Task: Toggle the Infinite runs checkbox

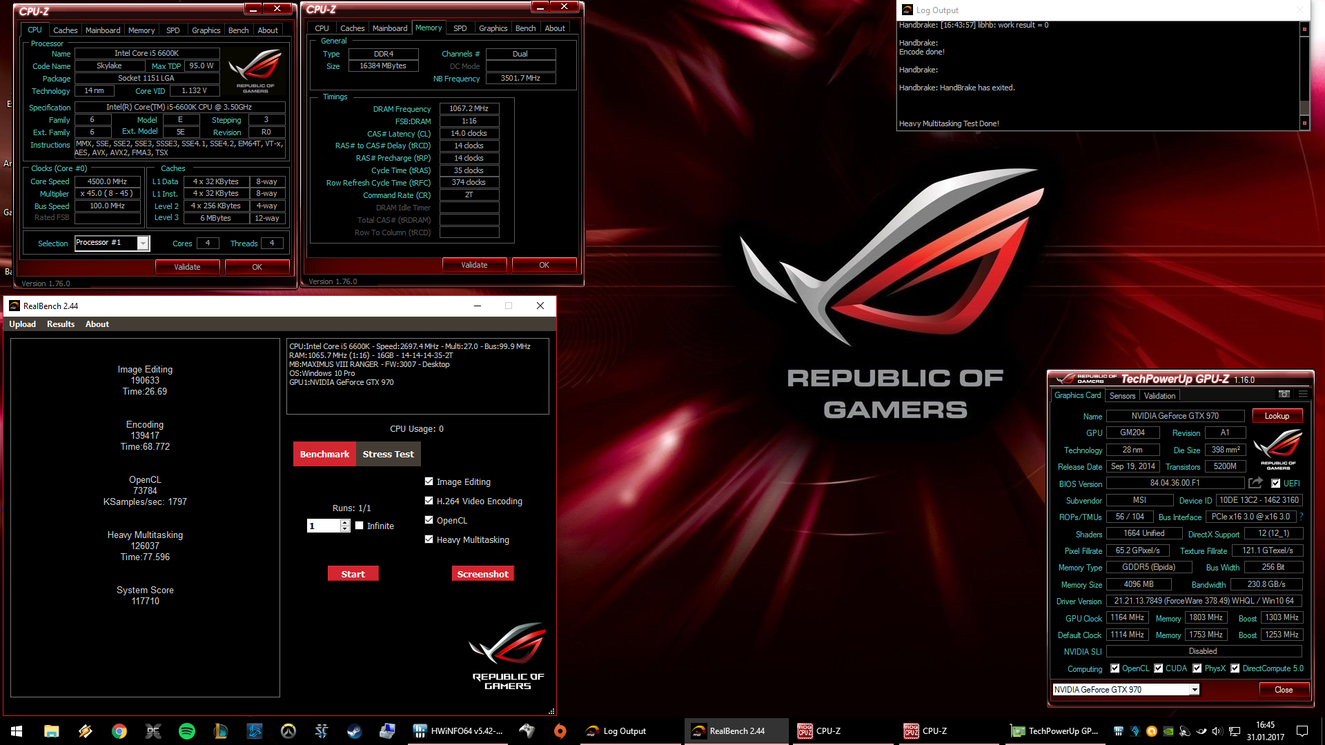Action: 360,526
